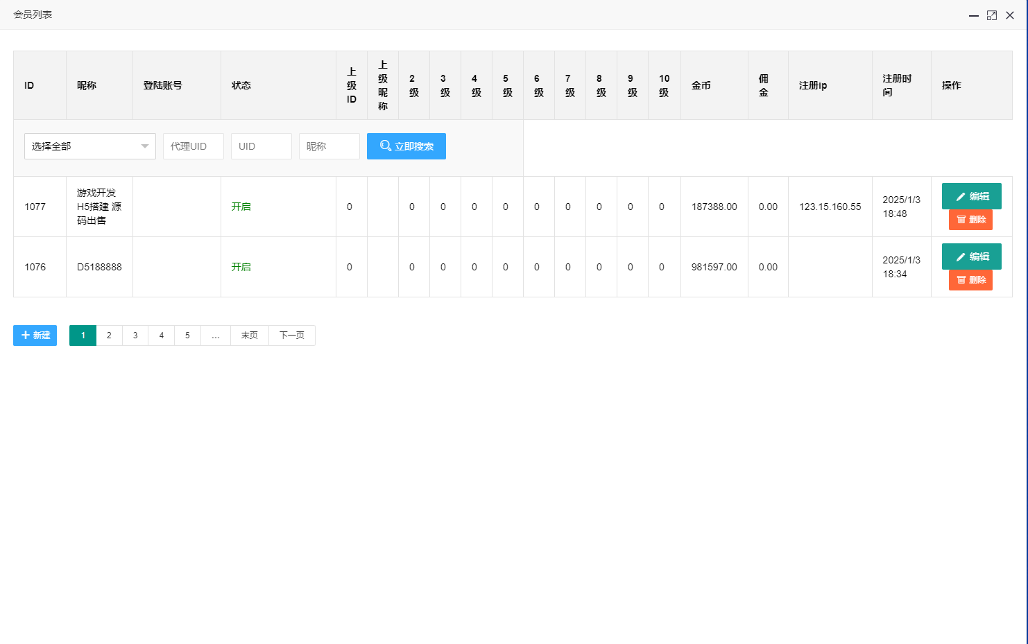Go to page 3 in pagination

click(135, 336)
